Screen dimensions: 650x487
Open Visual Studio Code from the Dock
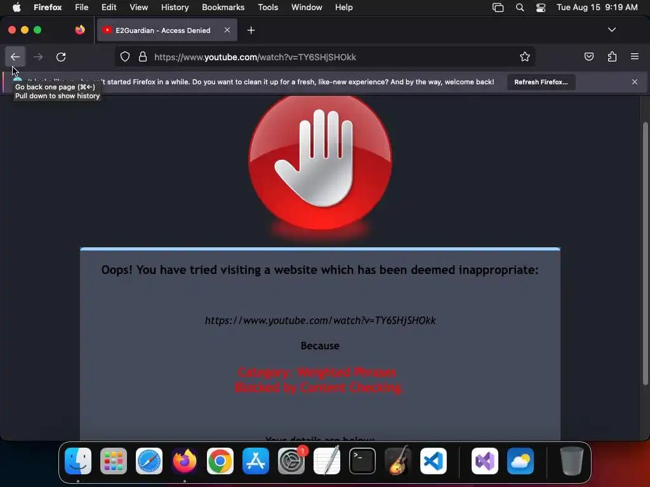(433, 461)
